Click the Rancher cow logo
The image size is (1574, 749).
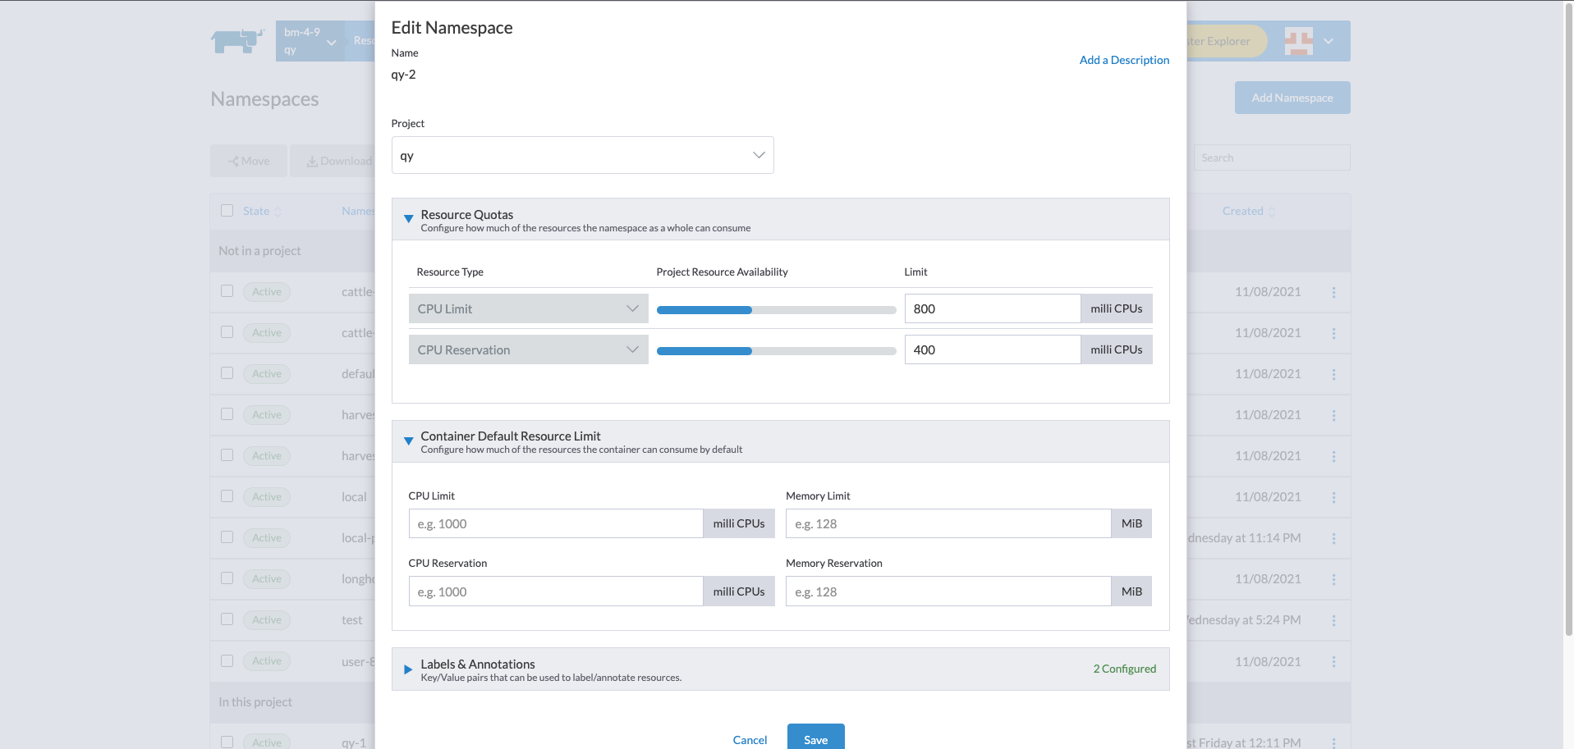(237, 40)
